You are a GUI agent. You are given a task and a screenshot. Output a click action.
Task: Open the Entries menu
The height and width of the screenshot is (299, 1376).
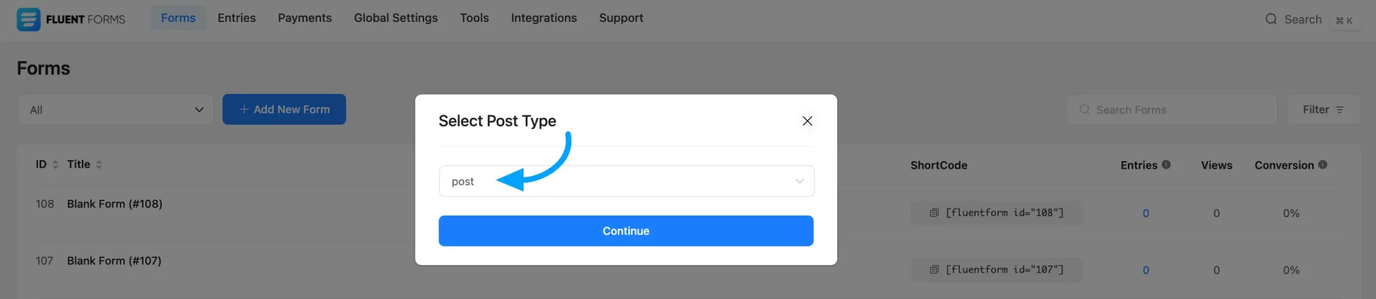pos(236,18)
